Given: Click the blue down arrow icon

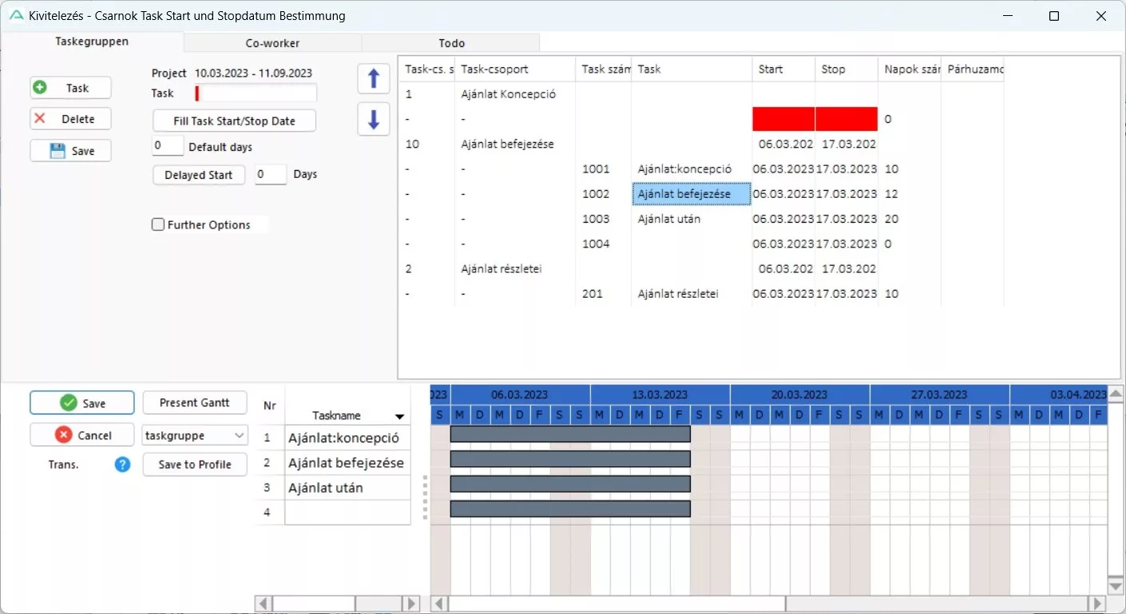Looking at the screenshot, I should (x=373, y=119).
